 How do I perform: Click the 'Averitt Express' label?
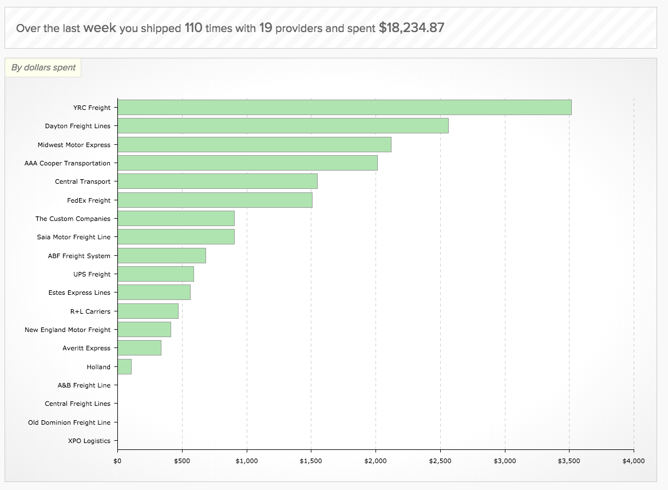[86, 348]
